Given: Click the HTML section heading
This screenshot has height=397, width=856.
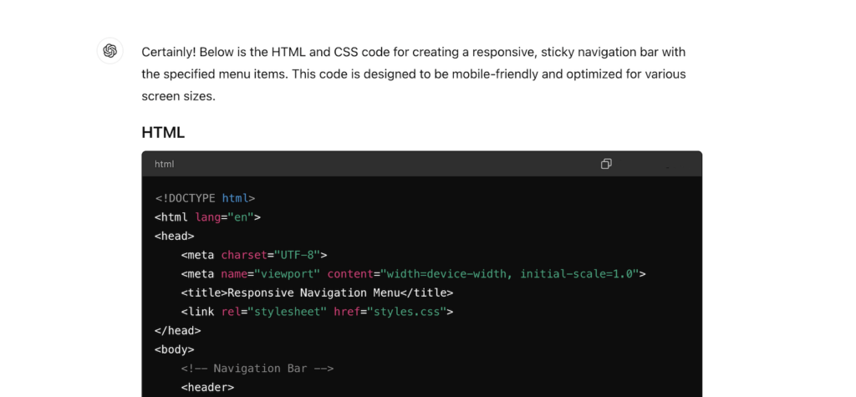Looking at the screenshot, I should [x=163, y=132].
